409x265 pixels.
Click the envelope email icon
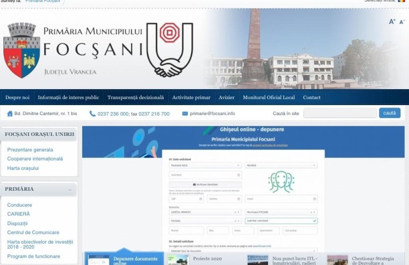pos(185,114)
